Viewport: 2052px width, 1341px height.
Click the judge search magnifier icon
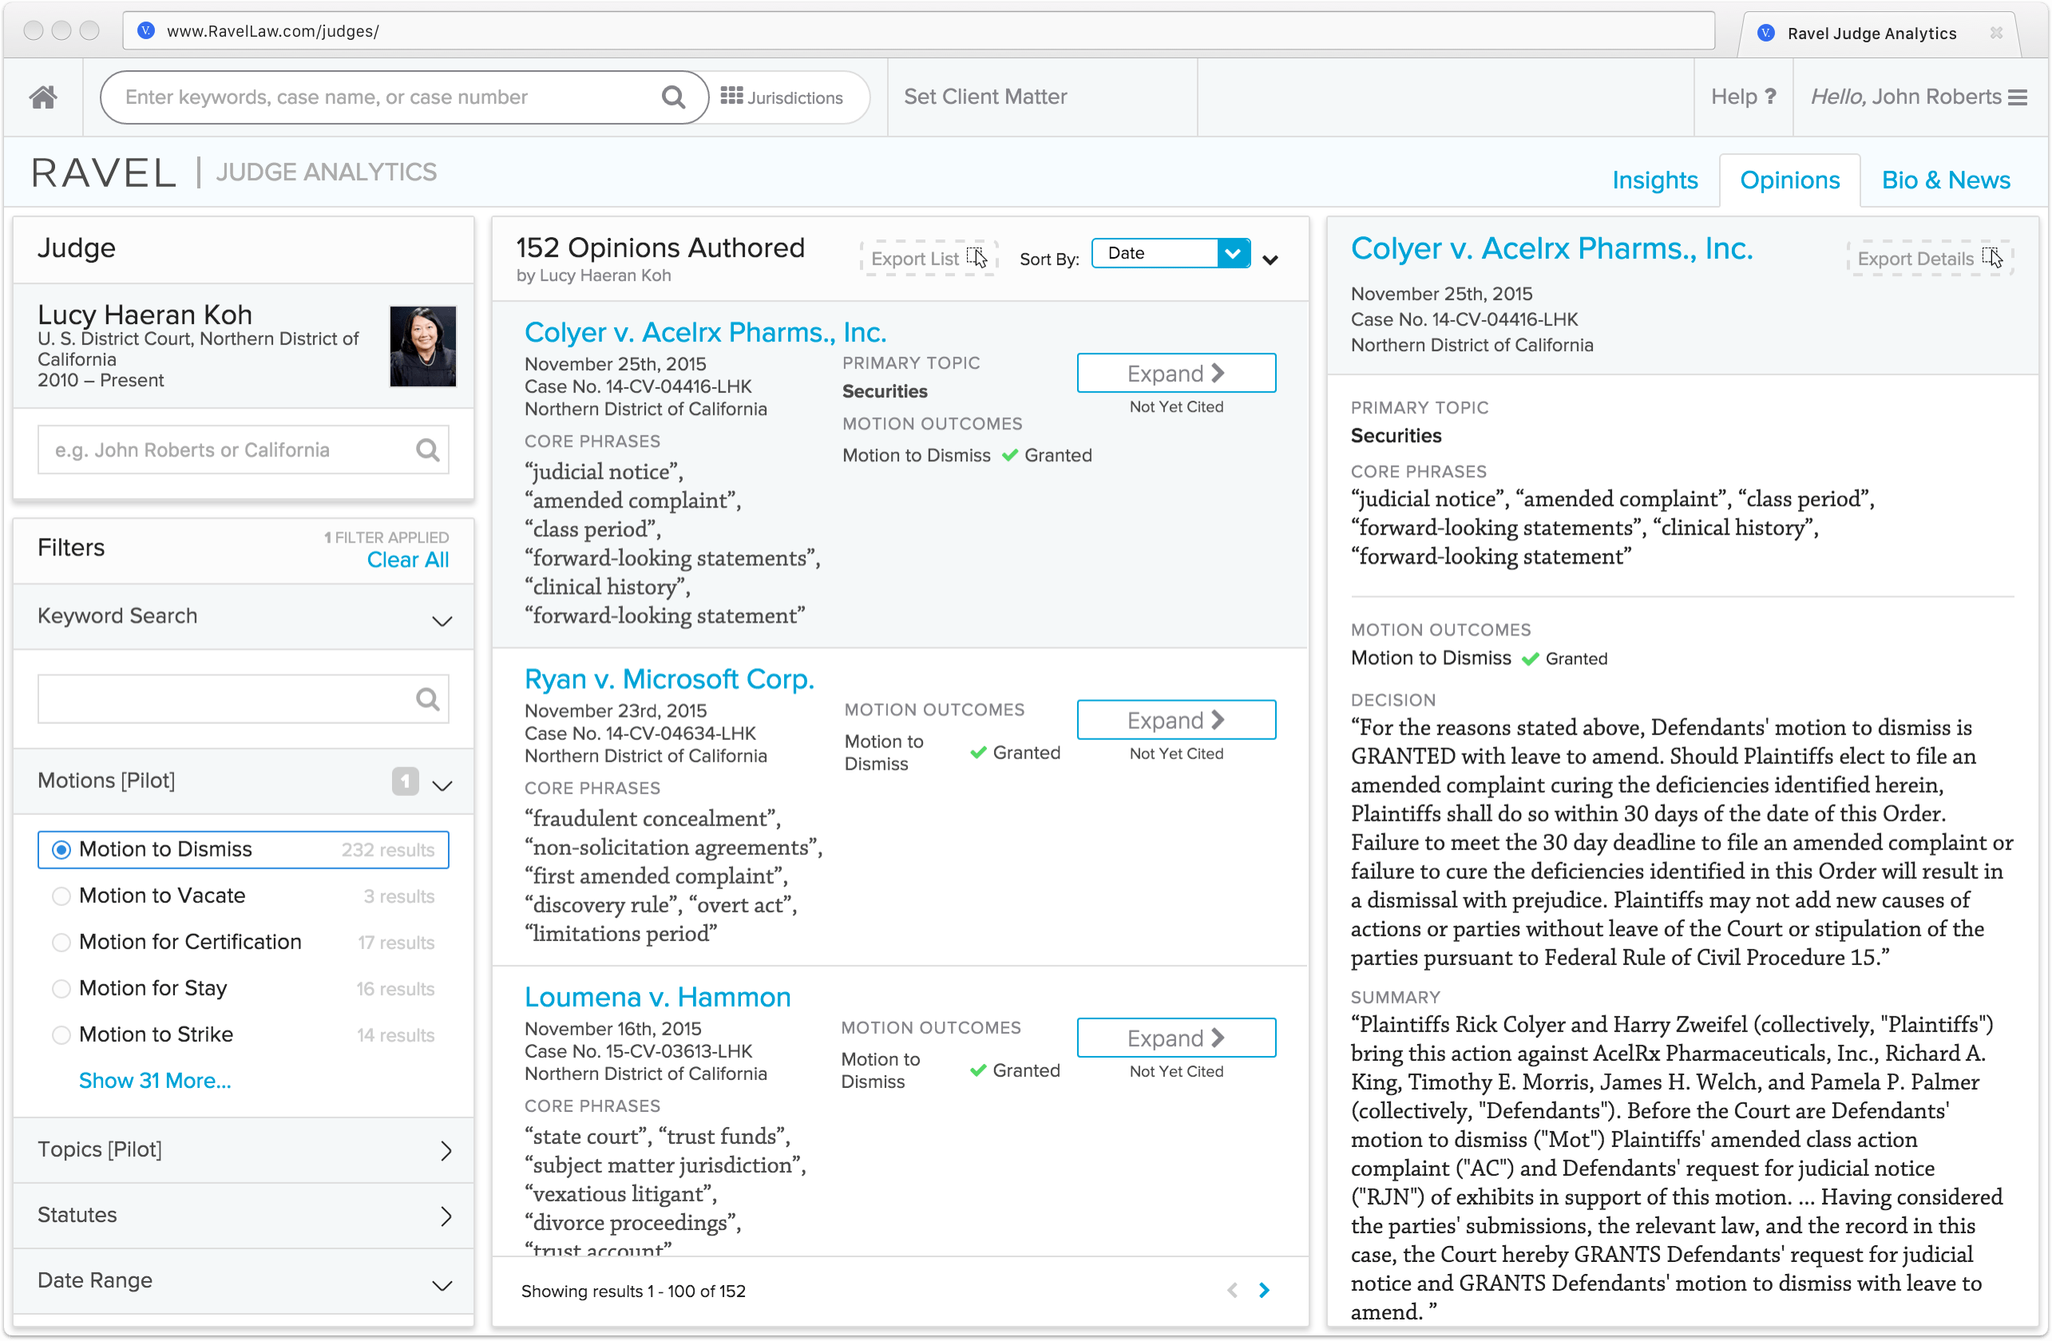tap(428, 450)
